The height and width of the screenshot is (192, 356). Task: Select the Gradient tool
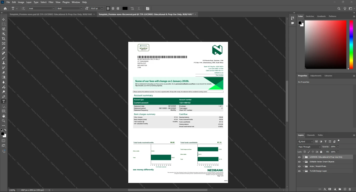point(4,77)
